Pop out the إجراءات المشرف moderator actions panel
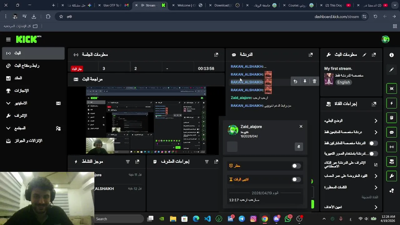 [216, 162]
